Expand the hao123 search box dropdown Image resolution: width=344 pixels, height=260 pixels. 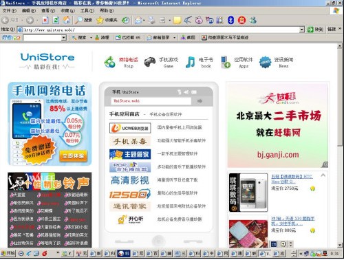(x=64, y=38)
